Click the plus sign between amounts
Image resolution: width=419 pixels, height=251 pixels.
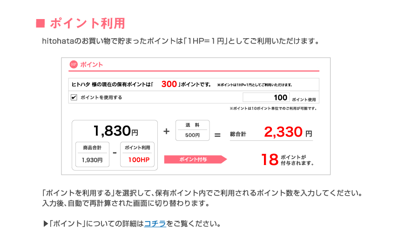[x=167, y=131]
